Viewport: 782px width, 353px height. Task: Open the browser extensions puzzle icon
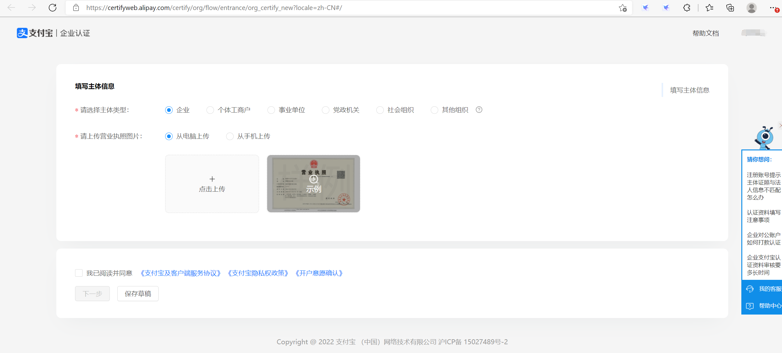(687, 8)
